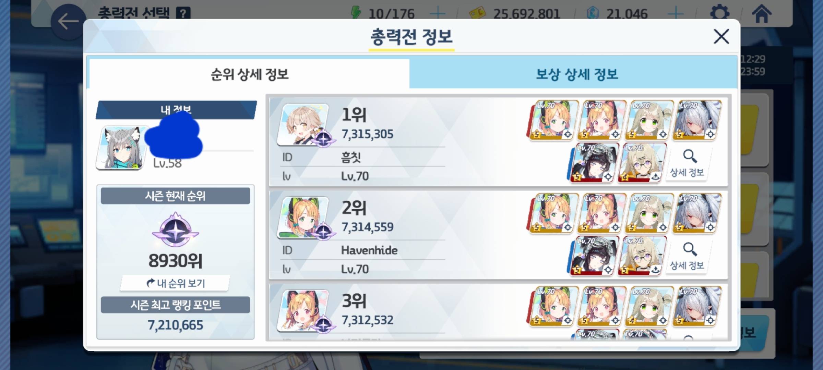This screenshot has width=823, height=370.
Task: Click my wolf-eared profile avatar
Action: pos(121,147)
